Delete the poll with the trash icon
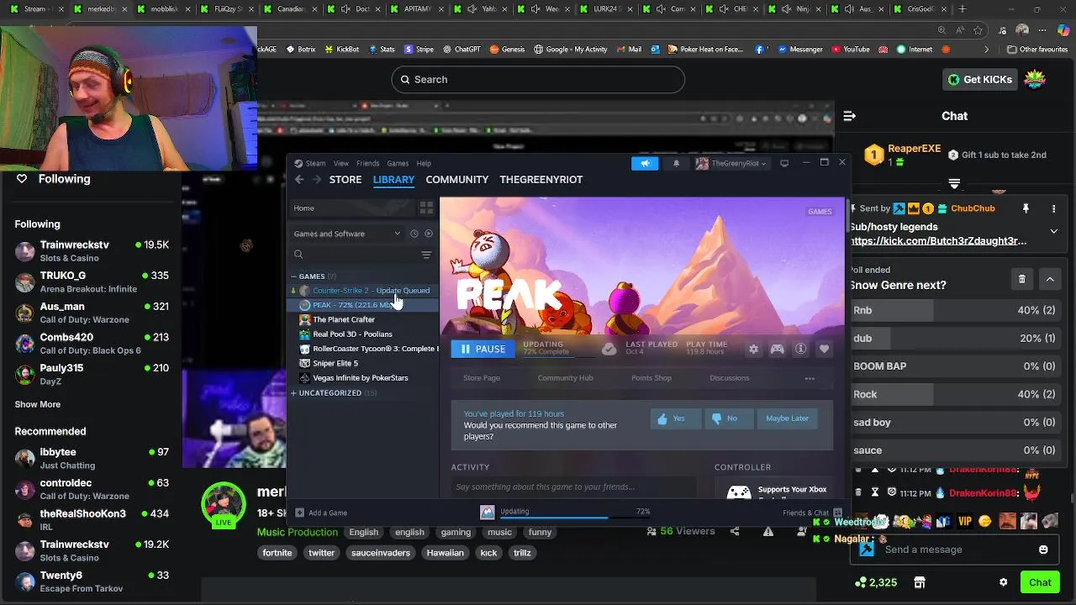This screenshot has height=605, width=1076. (x=1022, y=279)
